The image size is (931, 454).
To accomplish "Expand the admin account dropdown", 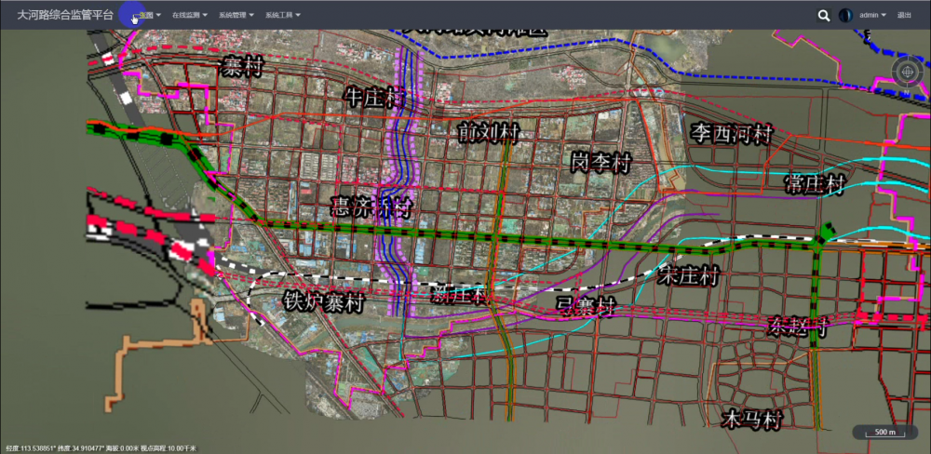I will 872,15.
